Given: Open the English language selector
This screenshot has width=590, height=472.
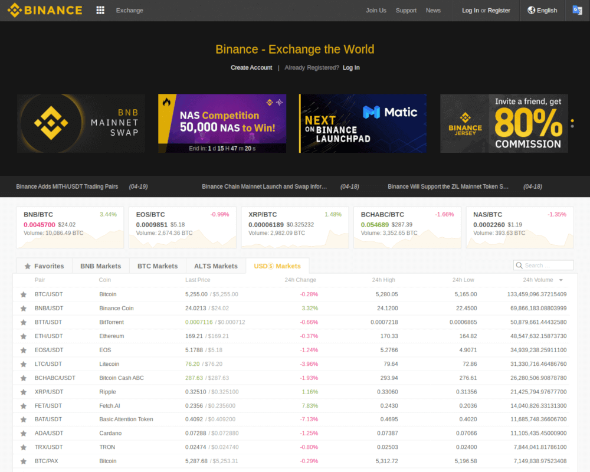Looking at the screenshot, I should (x=542, y=10).
